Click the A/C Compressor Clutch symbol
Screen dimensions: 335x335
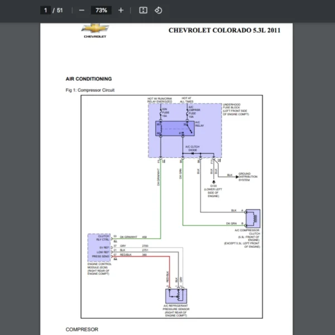(253, 218)
